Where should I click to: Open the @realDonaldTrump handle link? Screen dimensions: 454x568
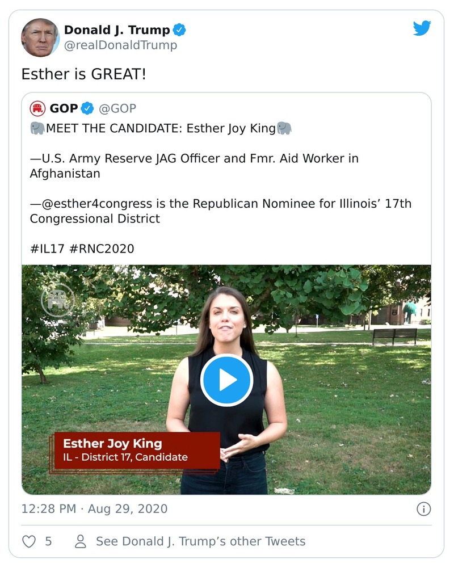click(x=120, y=45)
